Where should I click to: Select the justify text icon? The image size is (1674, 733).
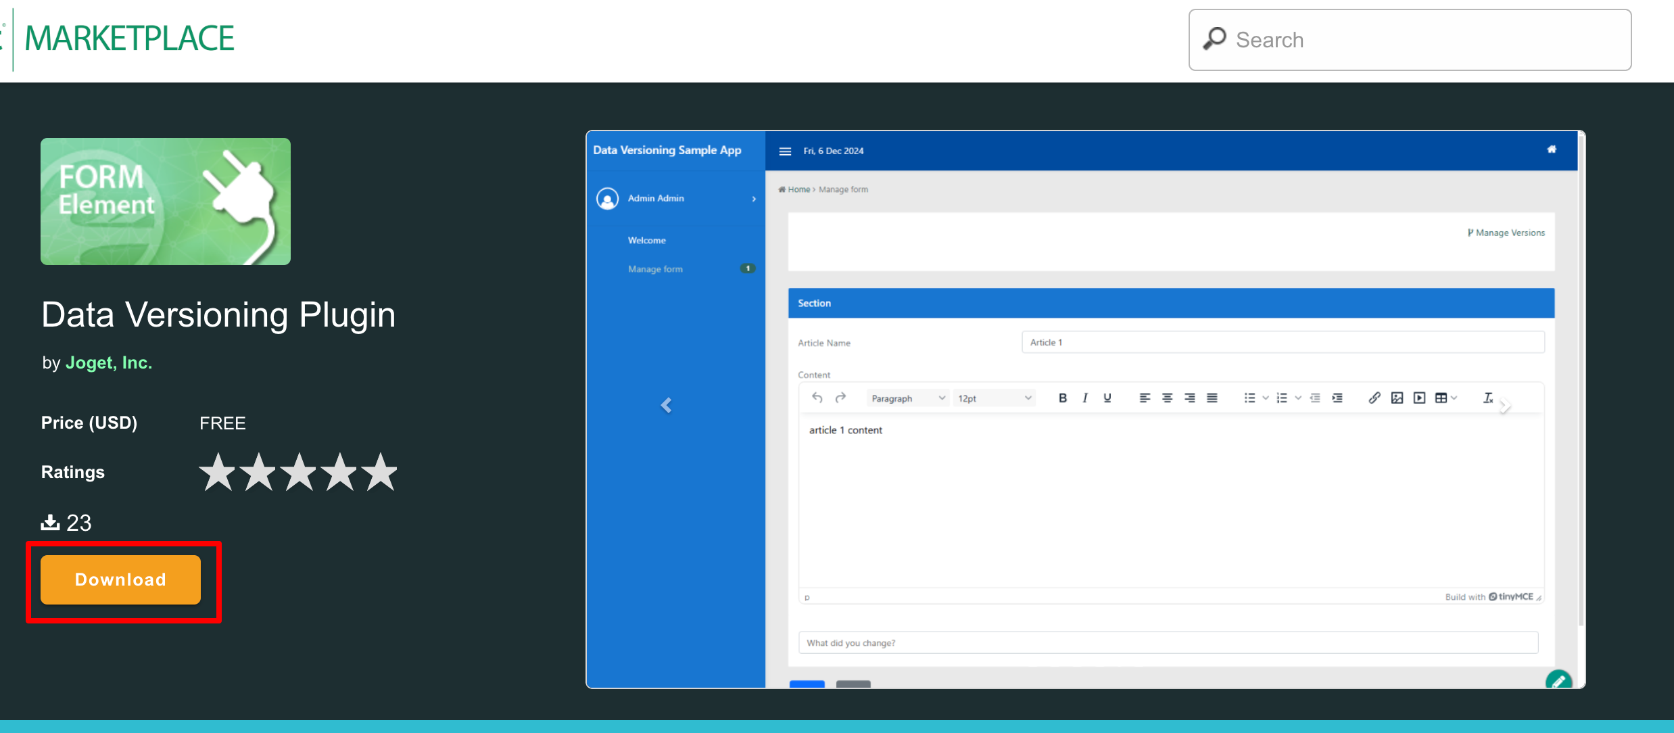[1212, 398]
